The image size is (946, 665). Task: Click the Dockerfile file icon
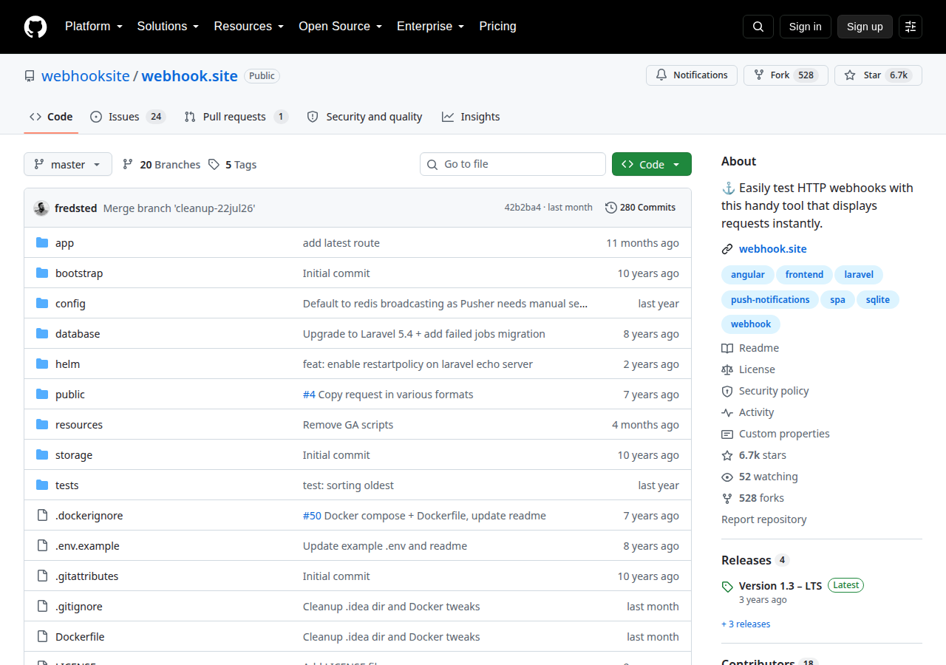coord(42,637)
